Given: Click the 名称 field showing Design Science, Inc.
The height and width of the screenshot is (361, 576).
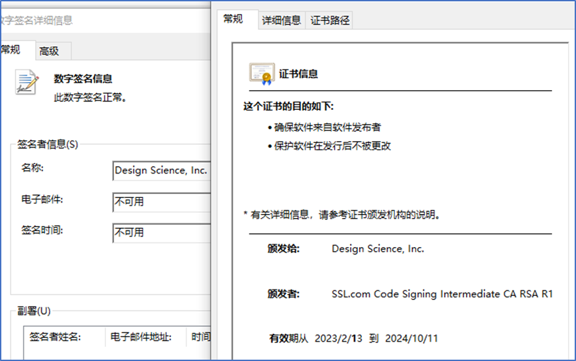Looking at the screenshot, I should (162, 170).
